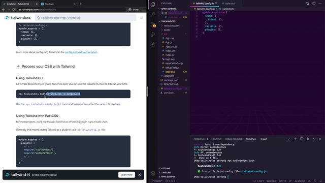Go back in the browser
The height and width of the screenshot is (183, 325).
(x=4, y=10)
